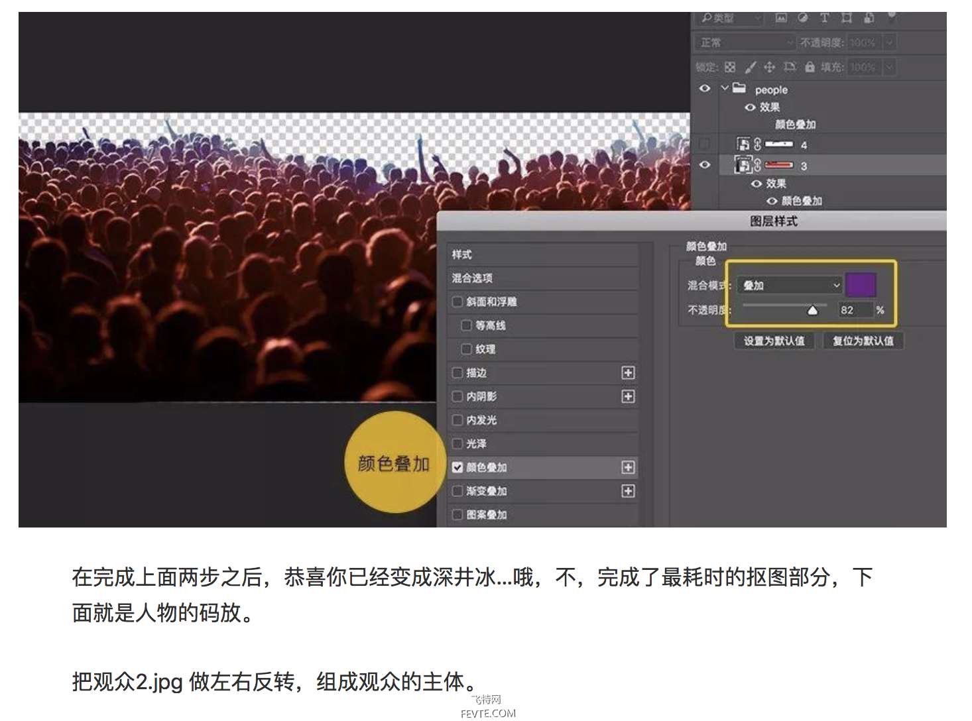Enable the 纹理 checkbox
This screenshot has width=972, height=721.
coord(467,349)
